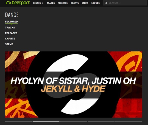Switch to the Dance Stems tab

(x=9, y=44)
